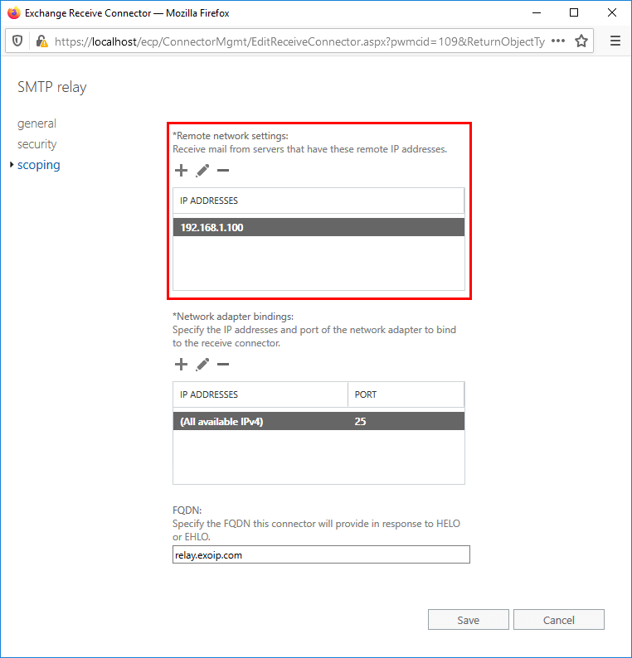Image resolution: width=632 pixels, height=658 pixels.
Task: Cancel editing the receive connector
Action: [558, 620]
